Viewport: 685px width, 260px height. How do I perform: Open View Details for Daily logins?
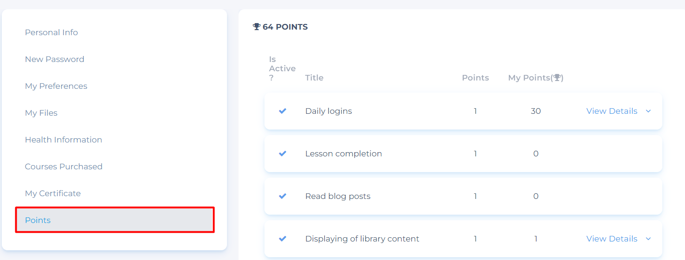click(x=612, y=111)
